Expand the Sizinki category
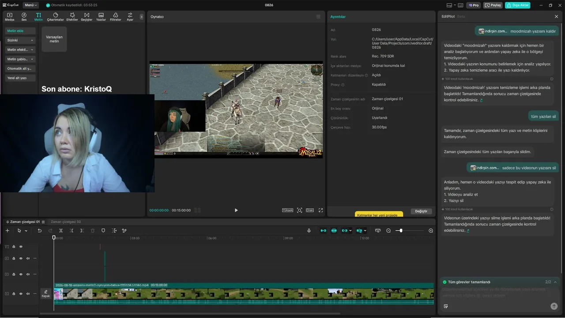Screen dimensions: 565x318 [x=20, y=40]
